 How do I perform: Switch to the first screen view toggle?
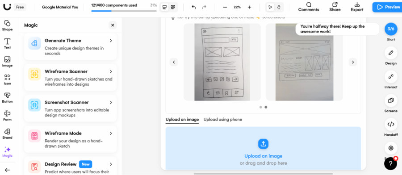[x=164, y=7]
